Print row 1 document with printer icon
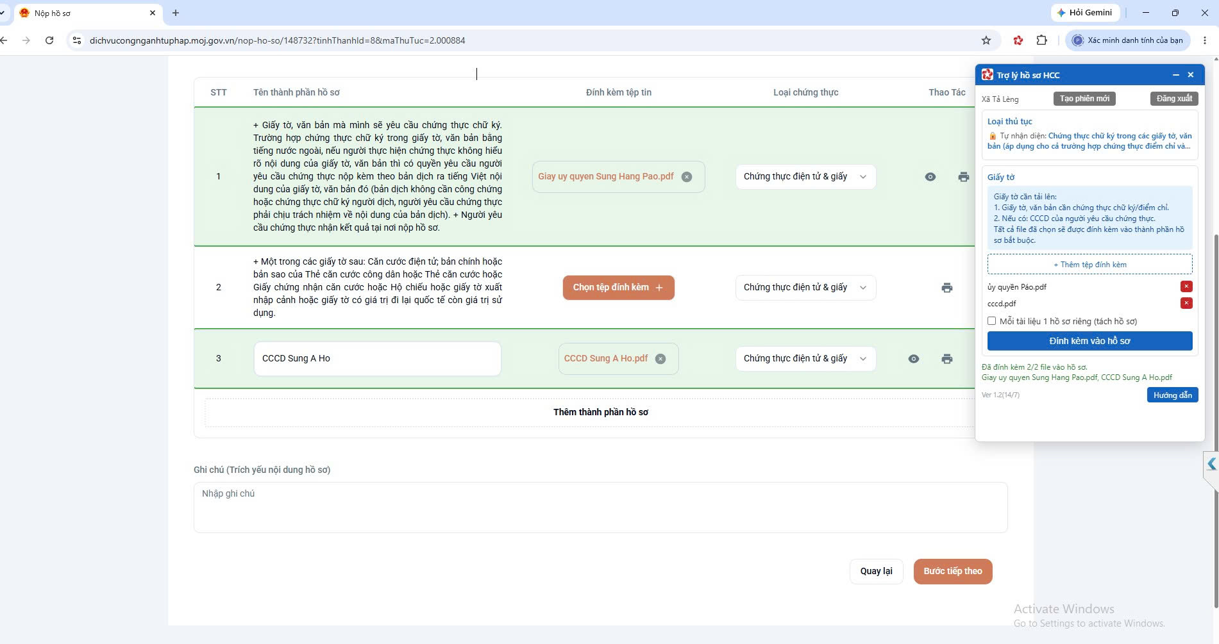1219x644 pixels. [964, 177]
